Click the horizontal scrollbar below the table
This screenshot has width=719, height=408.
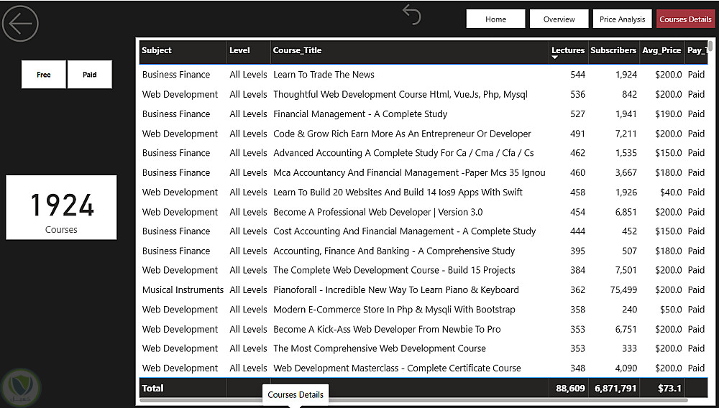tap(413, 400)
